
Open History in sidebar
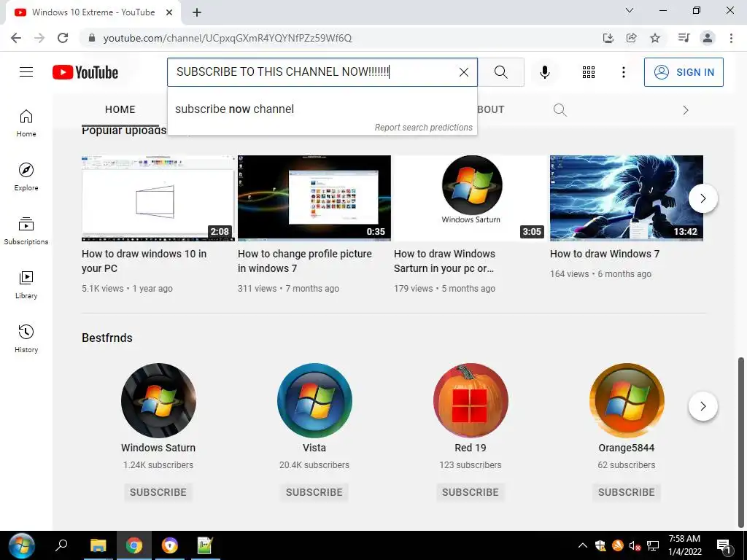coord(26,338)
